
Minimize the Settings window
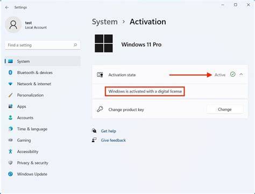[223, 5]
